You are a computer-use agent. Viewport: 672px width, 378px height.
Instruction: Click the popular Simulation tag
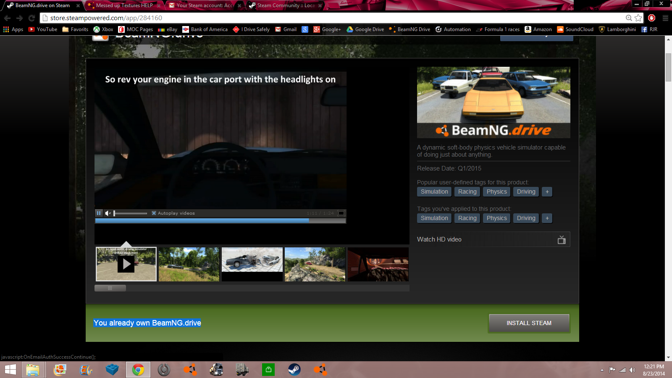click(x=434, y=192)
